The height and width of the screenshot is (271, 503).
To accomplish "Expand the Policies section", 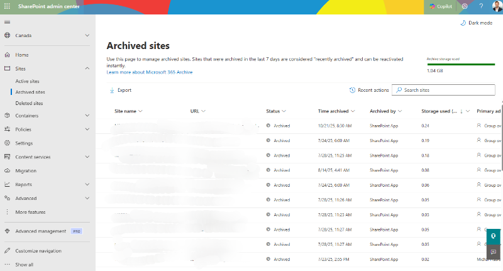I will [x=87, y=130].
